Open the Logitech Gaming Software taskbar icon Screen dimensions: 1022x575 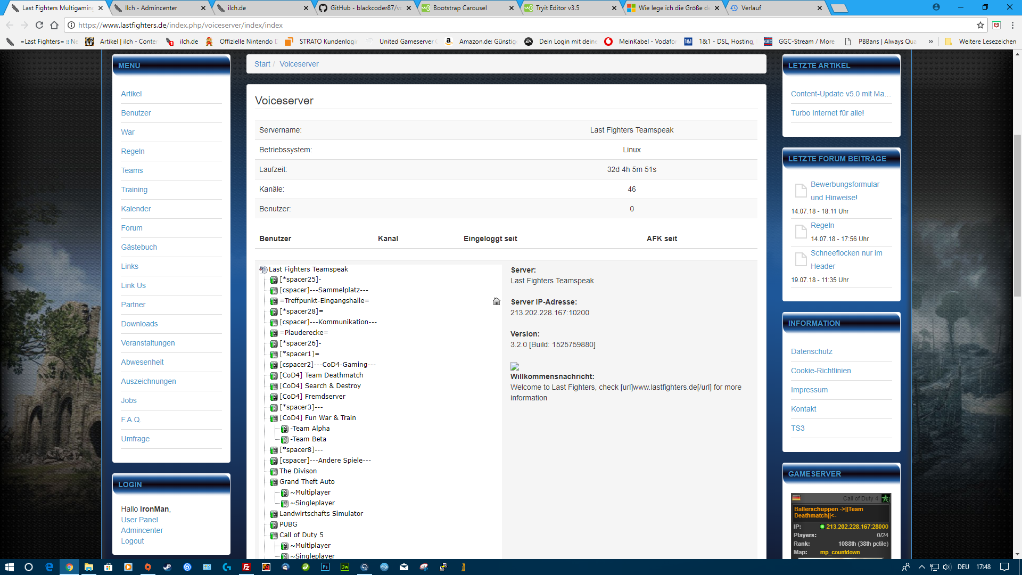(227, 567)
